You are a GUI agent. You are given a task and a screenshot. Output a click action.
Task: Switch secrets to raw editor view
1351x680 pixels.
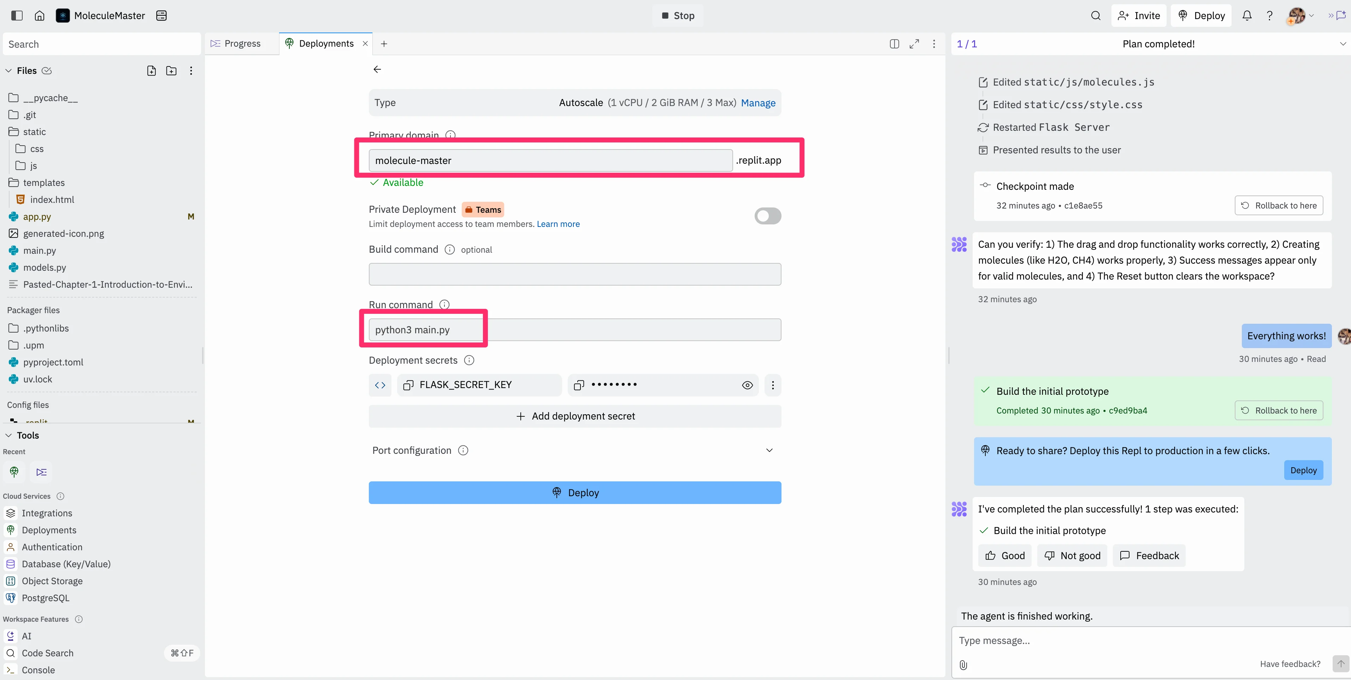pyautogui.click(x=380, y=385)
